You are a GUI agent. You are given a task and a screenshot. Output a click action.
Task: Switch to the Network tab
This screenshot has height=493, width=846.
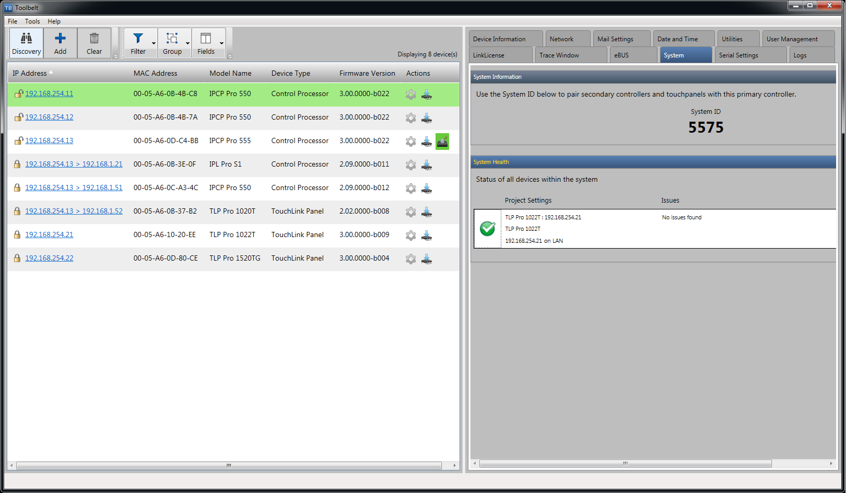pyautogui.click(x=561, y=39)
